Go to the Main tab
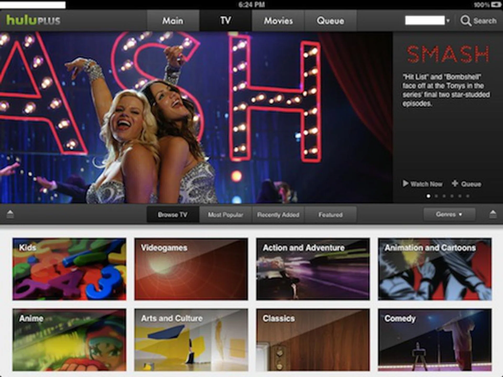This screenshot has height=377, width=503. click(173, 21)
